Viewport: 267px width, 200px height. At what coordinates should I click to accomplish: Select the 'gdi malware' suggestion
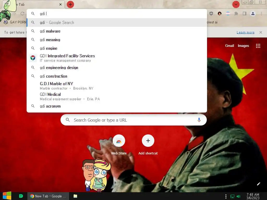pos(117,31)
